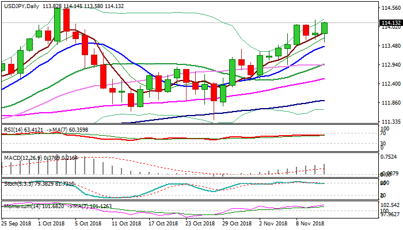The image size is (403, 230).
Task: Select the 112.940 price axis label
Action: point(391,65)
